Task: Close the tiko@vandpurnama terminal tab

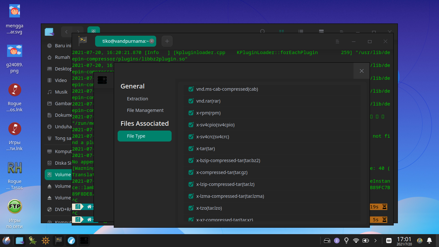Action: point(152,41)
